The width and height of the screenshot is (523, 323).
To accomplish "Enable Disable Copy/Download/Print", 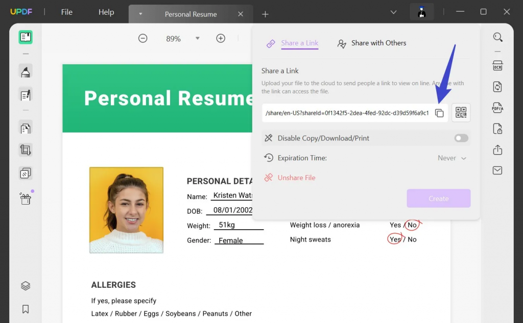I will click(x=461, y=138).
